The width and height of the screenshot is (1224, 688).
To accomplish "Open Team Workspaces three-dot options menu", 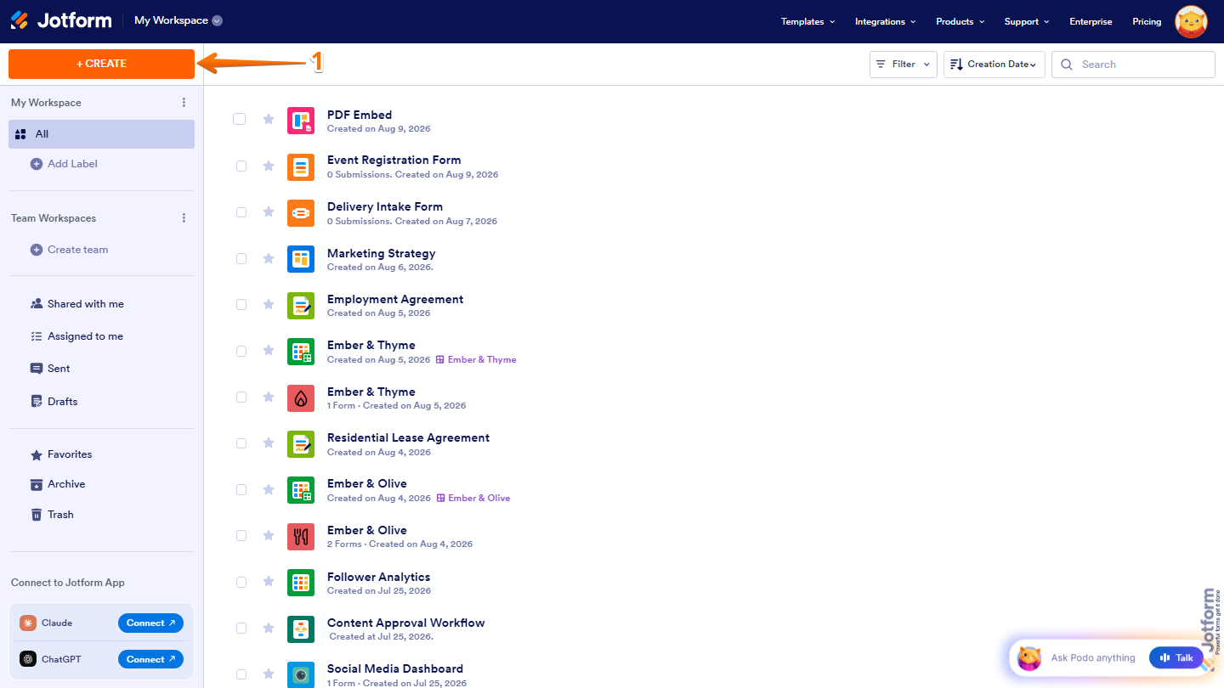I will (184, 218).
